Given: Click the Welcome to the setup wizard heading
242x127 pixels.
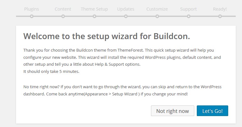Looking at the screenshot, I should click(107, 36).
